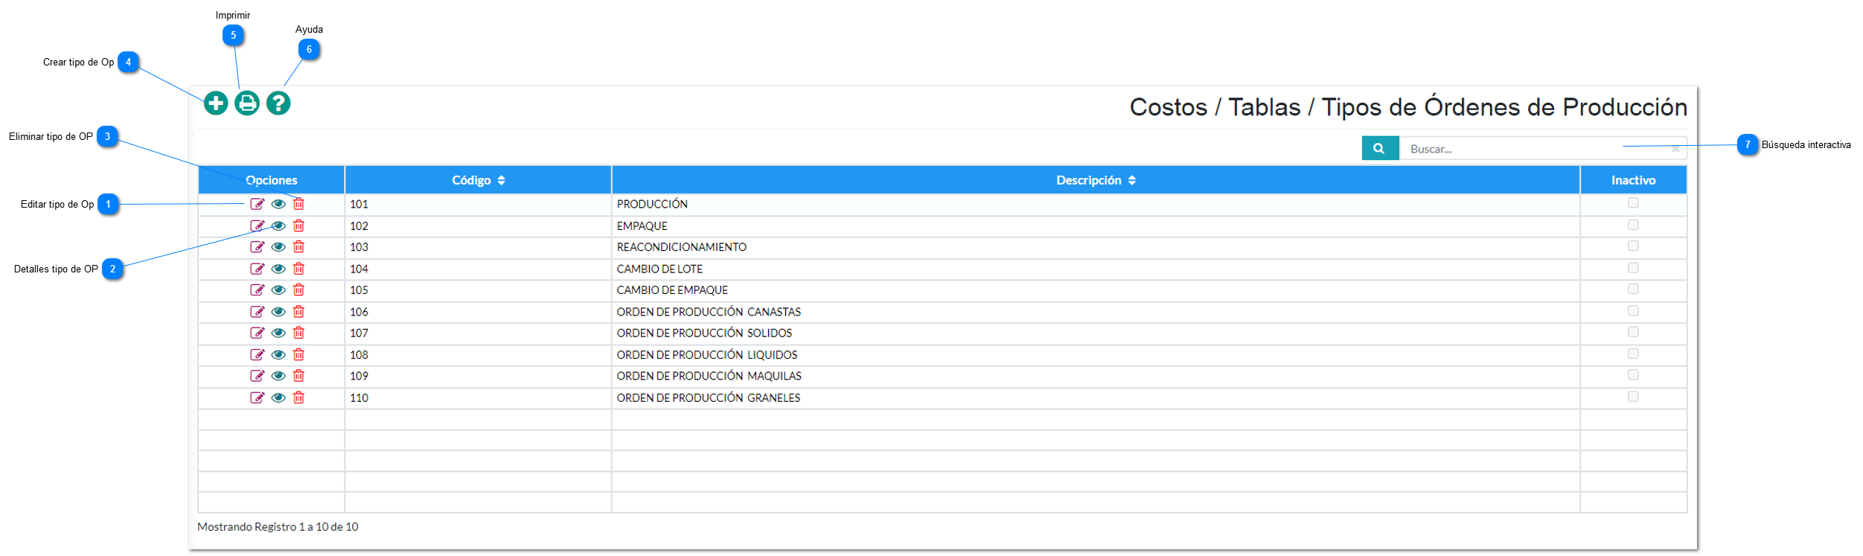Delete row 107 SOLIDOS
This screenshot has width=1863, height=556.
click(x=298, y=333)
